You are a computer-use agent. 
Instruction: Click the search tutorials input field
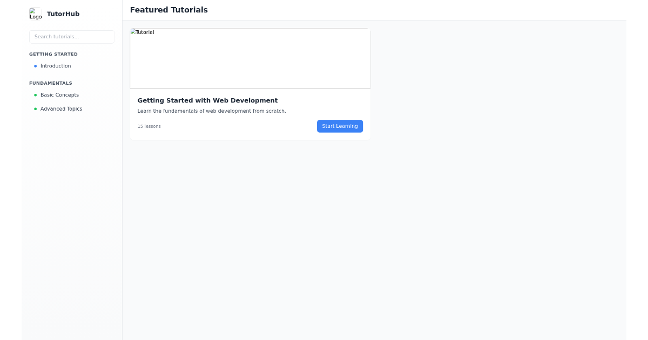click(71, 37)
